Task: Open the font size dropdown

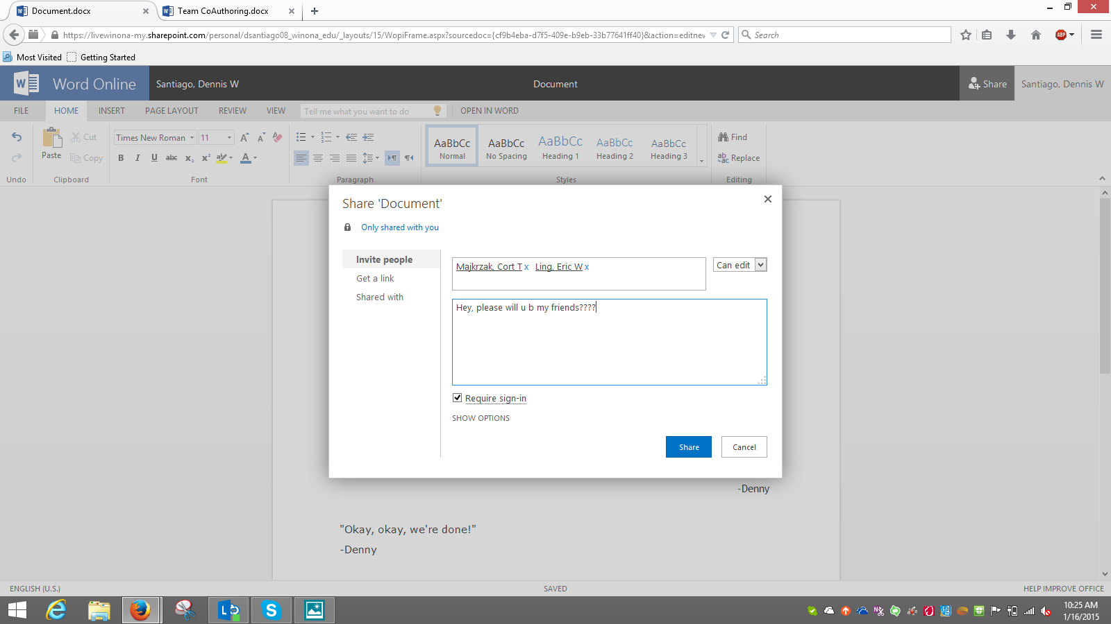Action: pos(229,138)
